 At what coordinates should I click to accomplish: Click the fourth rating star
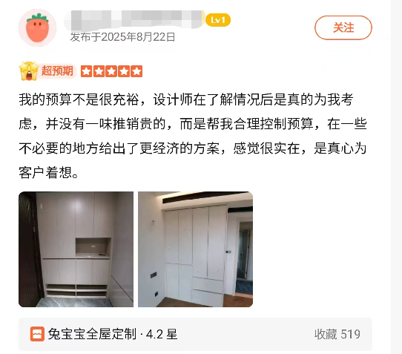(124, 71)
